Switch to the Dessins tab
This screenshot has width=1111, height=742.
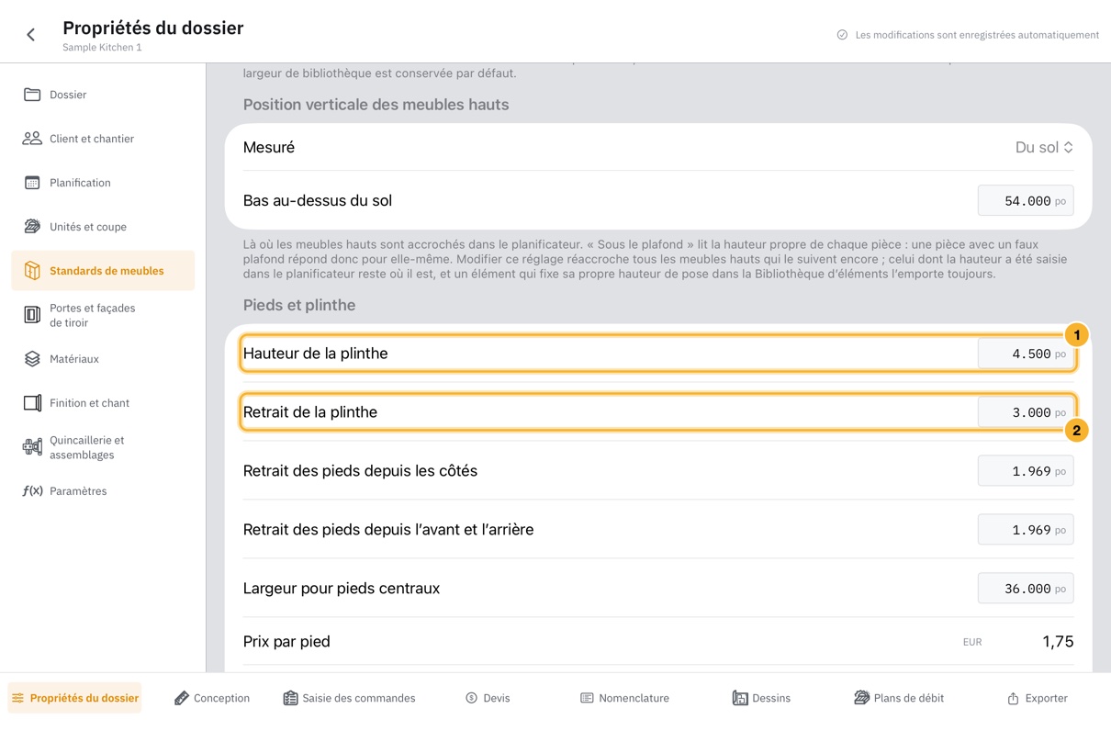click(x=761, y=698)
